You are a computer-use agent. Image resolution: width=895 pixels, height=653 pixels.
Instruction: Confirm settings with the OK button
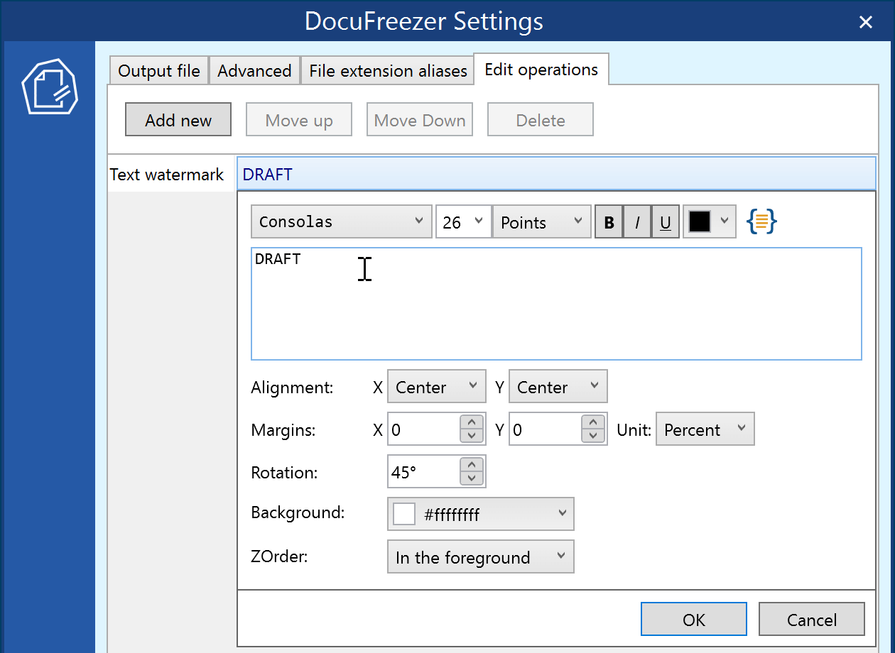coord(693,620)
